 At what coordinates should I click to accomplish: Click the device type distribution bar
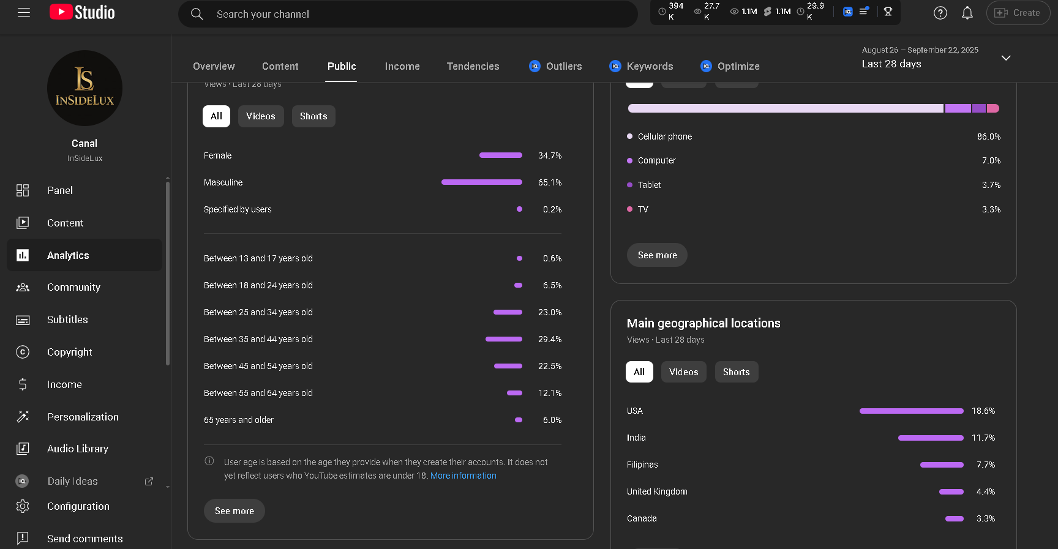[813, 108]
